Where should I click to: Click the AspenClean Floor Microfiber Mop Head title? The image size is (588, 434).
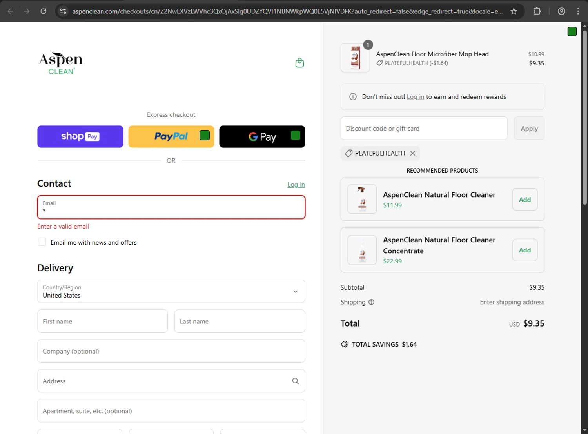(432, 54)
